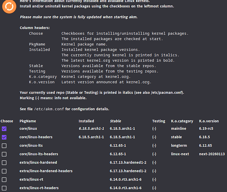Click installed version of core/linux-headers
This screenshot has width=227, height=192.
pyautogui.click(x=91, y=137)
